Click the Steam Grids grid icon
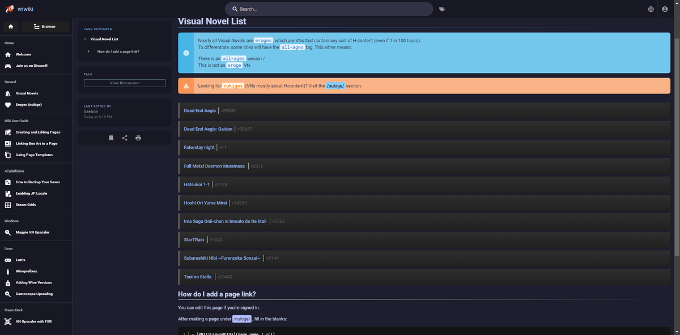Screen dimensions: 680x335 (8, 205)
